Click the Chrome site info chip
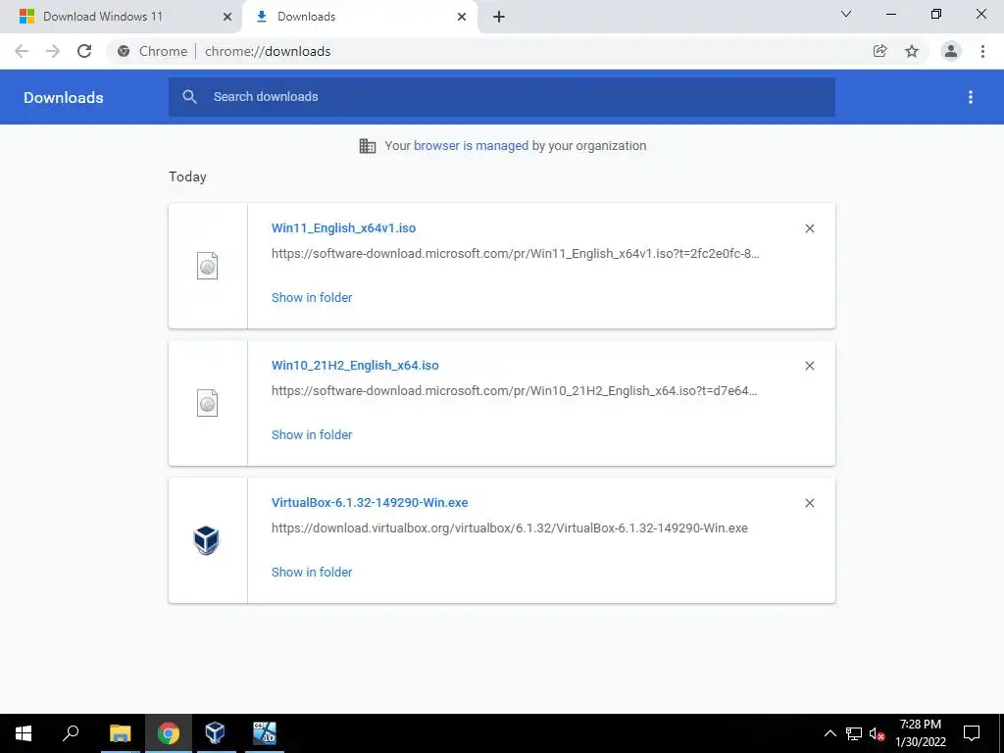The image size is (1004, 753). coord(152,51)
